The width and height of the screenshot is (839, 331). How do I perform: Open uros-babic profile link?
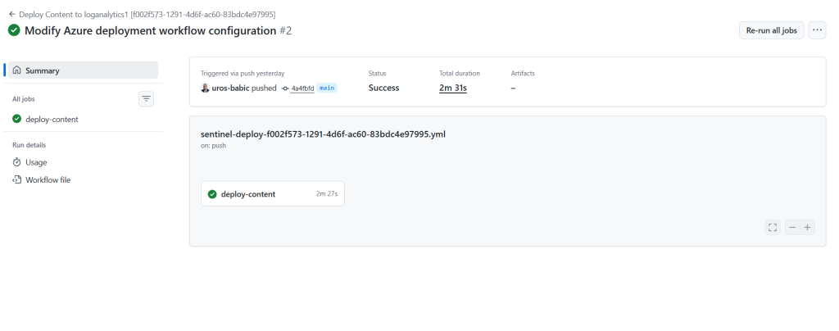tap(229, 88)
